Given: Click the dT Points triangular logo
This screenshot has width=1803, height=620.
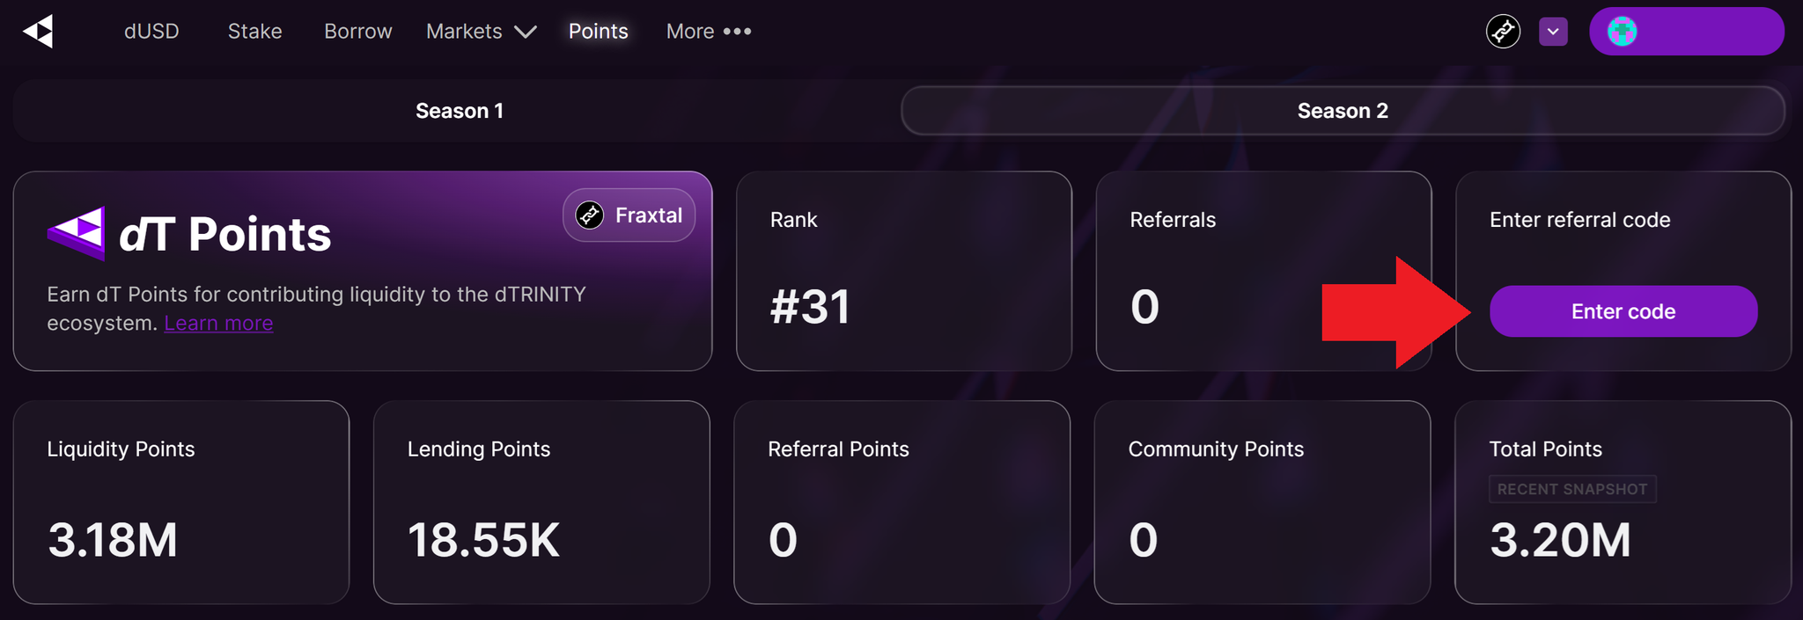Looking at the screenshot, I should (77, 234).
